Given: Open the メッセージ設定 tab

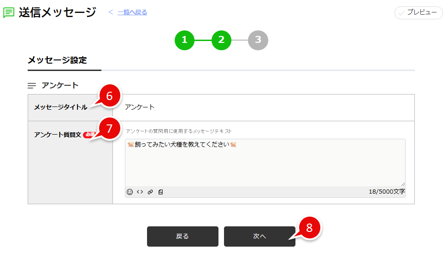Looking at the screenshot, I should [57, 60].
